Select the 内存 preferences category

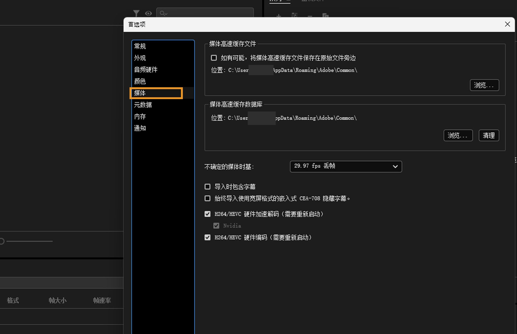click(x=140, y=116)
